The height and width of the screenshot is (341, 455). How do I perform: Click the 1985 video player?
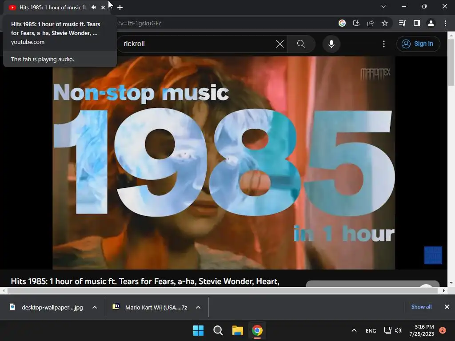click(224, 163)
